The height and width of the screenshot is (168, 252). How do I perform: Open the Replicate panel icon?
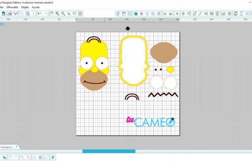206,14
